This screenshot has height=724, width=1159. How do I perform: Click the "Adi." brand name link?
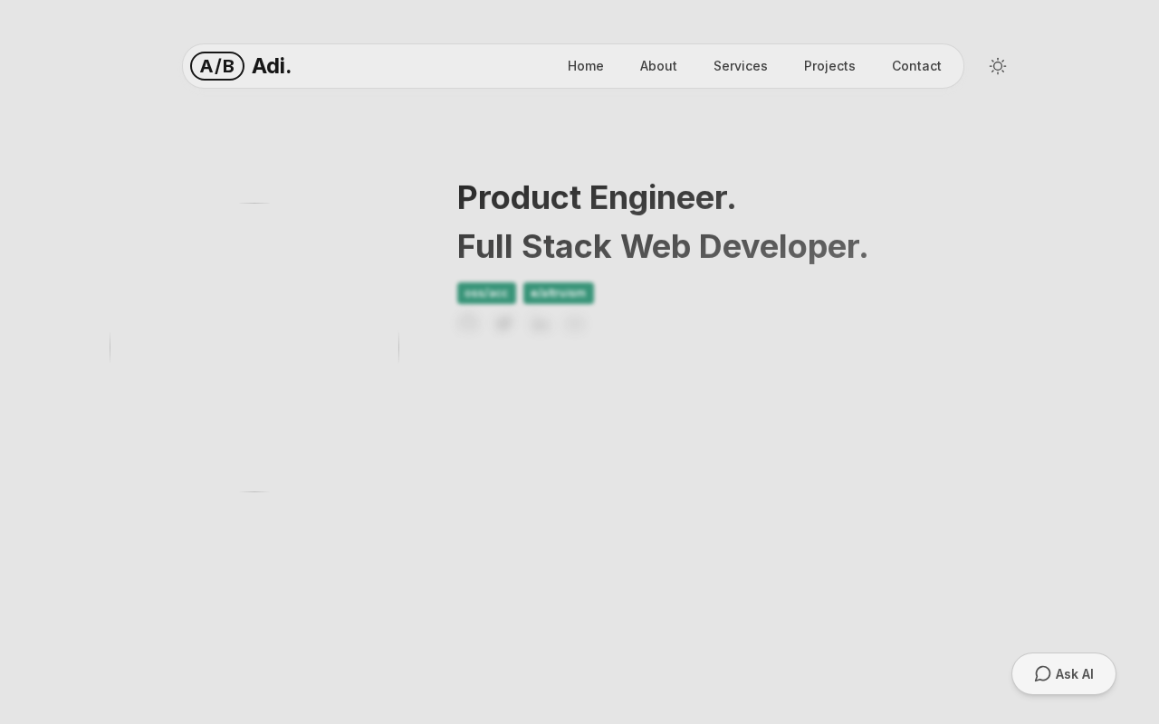[272, 66]
